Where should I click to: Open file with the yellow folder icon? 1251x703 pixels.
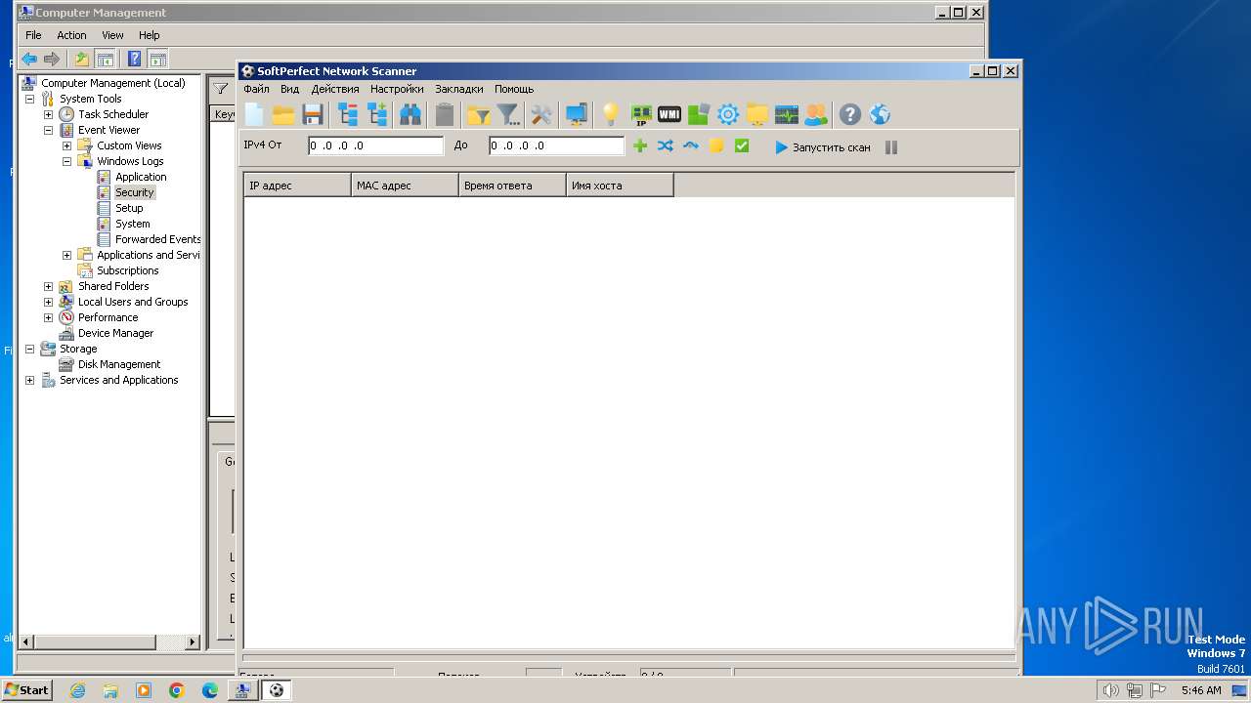click(283, 115)
